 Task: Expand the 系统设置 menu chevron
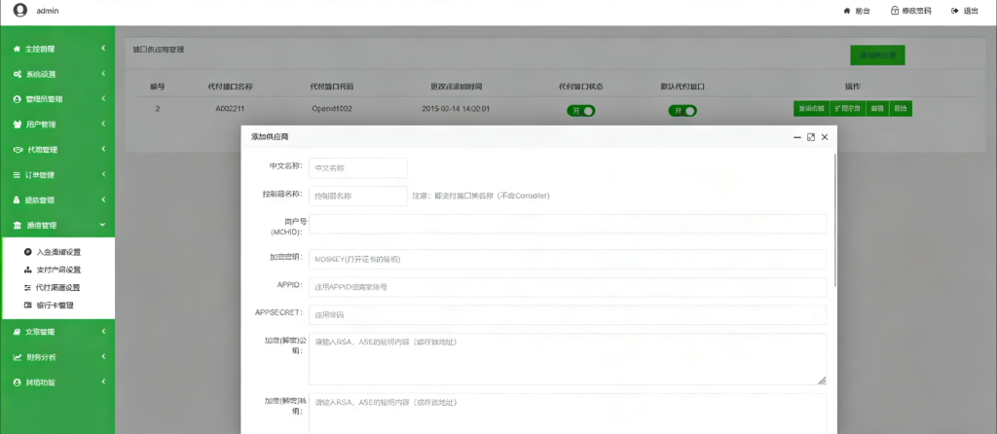[103, 74]
